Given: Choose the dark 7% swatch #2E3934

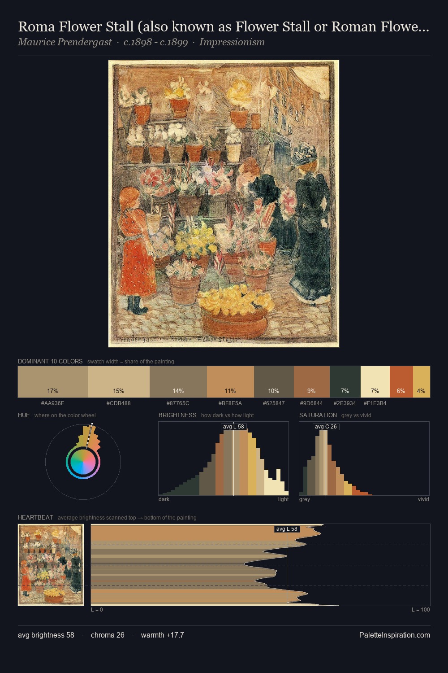Looking at the screenshot, I should (x=345, y=382).
